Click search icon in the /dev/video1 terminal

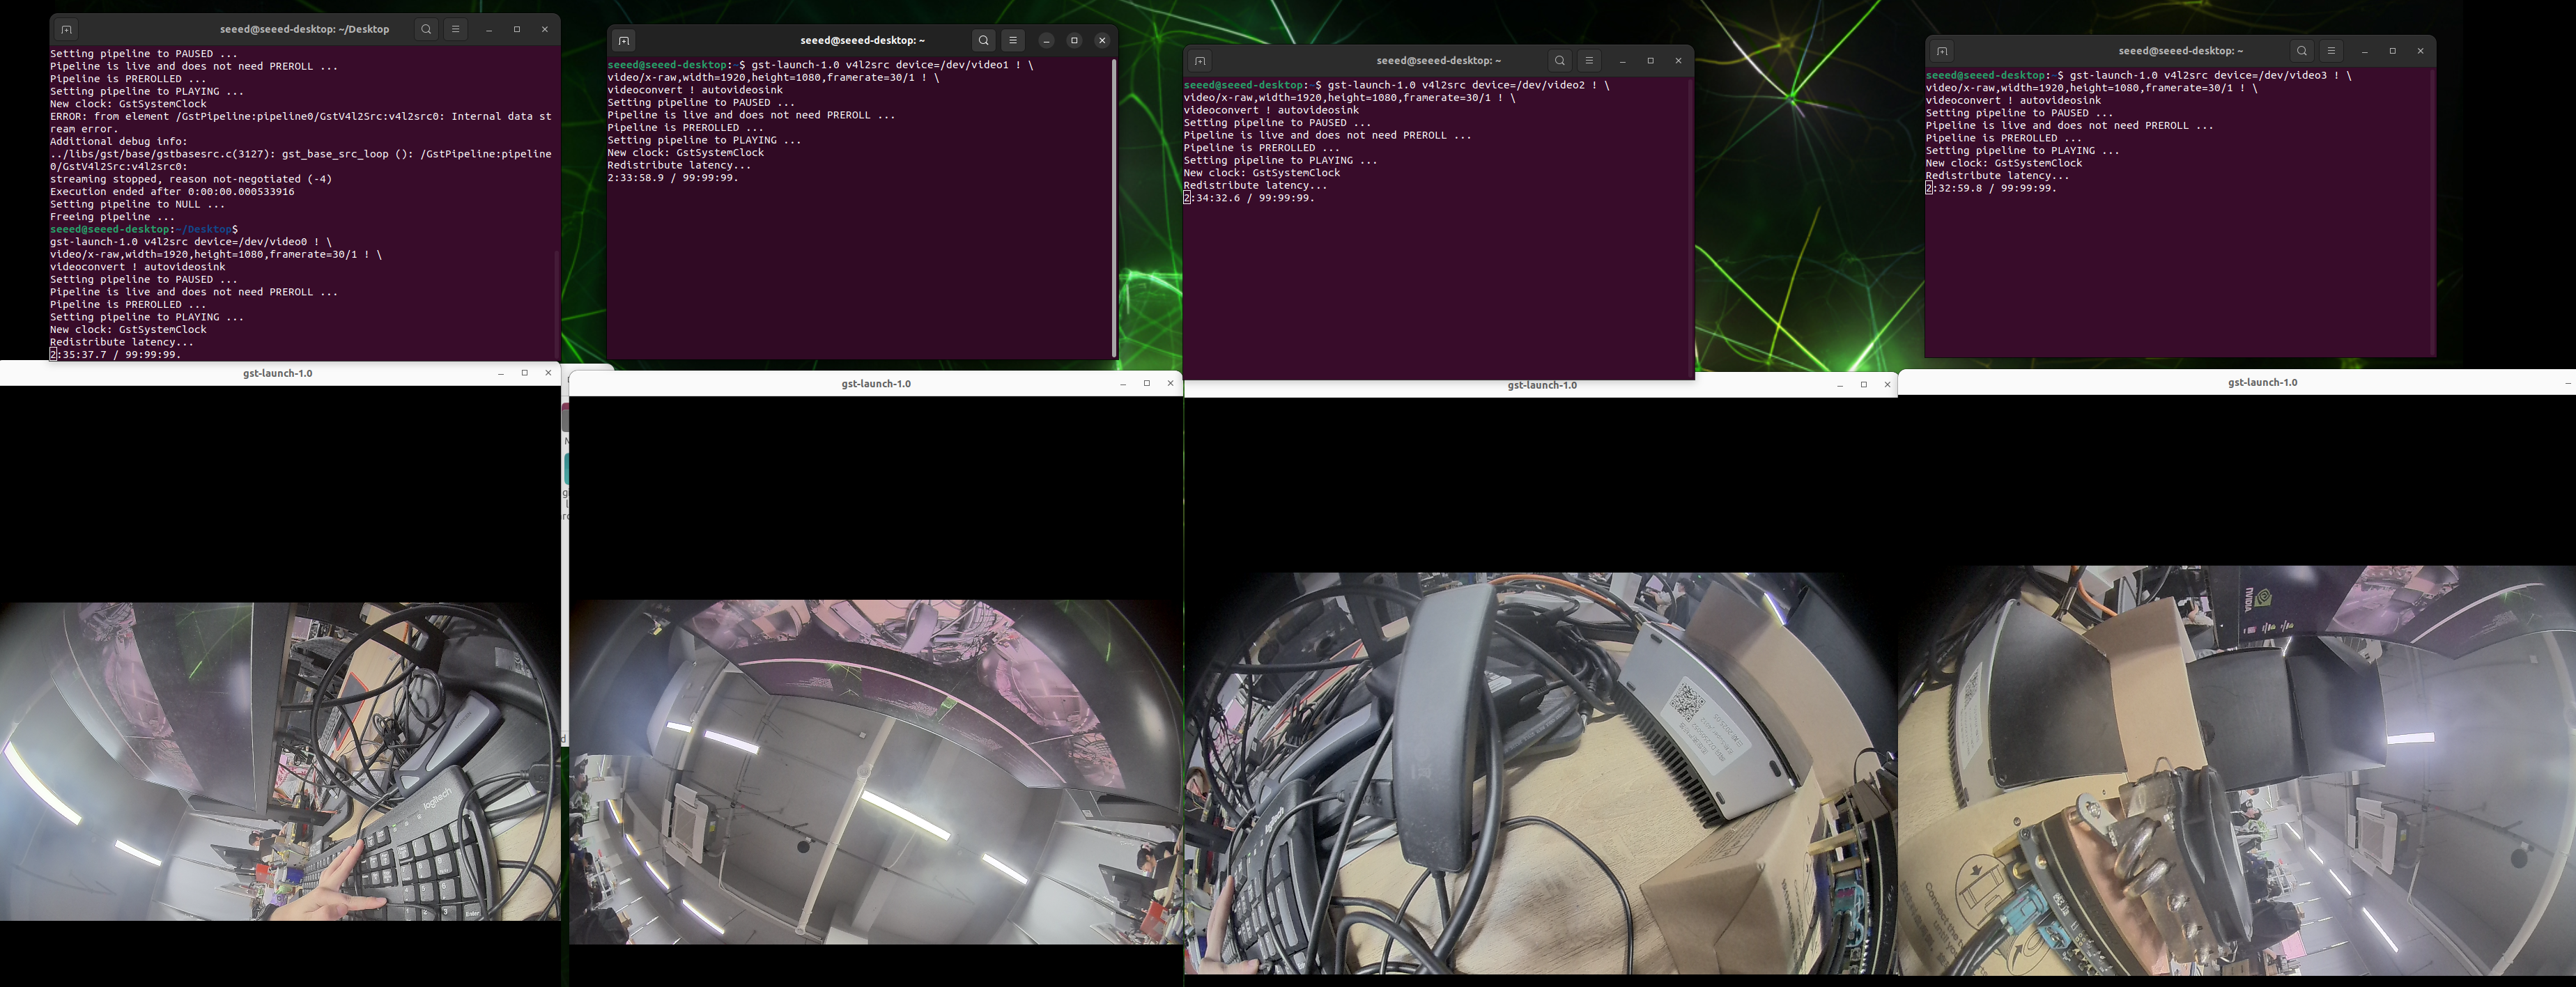[x=983, y=41]
